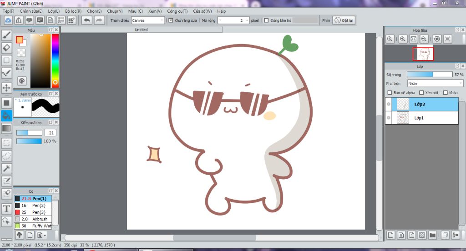This screenshot has width=466, height=251.
Task: Select the Eraser tool
Action: point(6,48)
